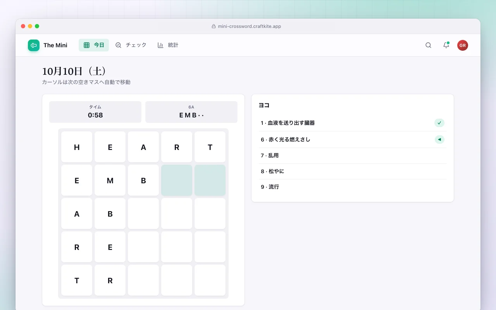Click the address bar URL mini-crossword.craftkite.app
The height and width of the screenshot is (310, 496).
coord(250,26)
